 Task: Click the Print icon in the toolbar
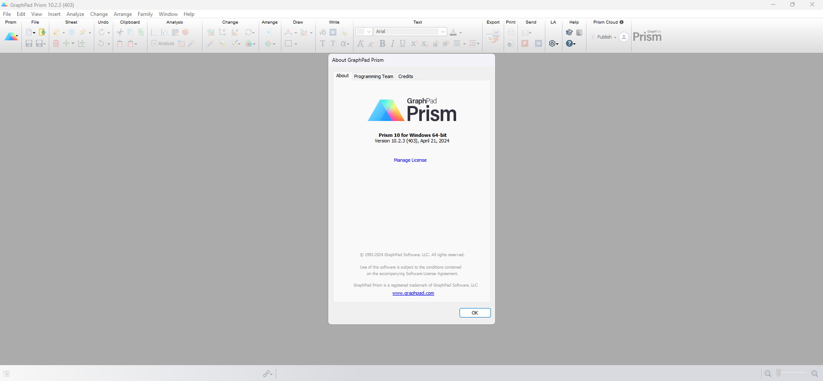pyautogui.click(x=511, y=32)
